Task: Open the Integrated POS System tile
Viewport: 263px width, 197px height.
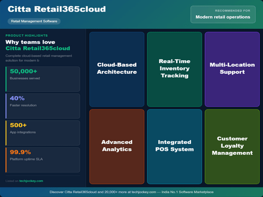Action: [175, 147]
